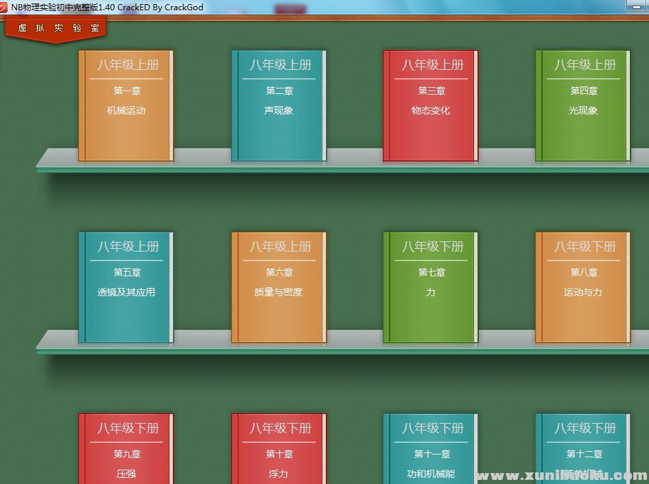
Task: Open the green 第四章 光现象 book
Action: (x=583, y=106)
